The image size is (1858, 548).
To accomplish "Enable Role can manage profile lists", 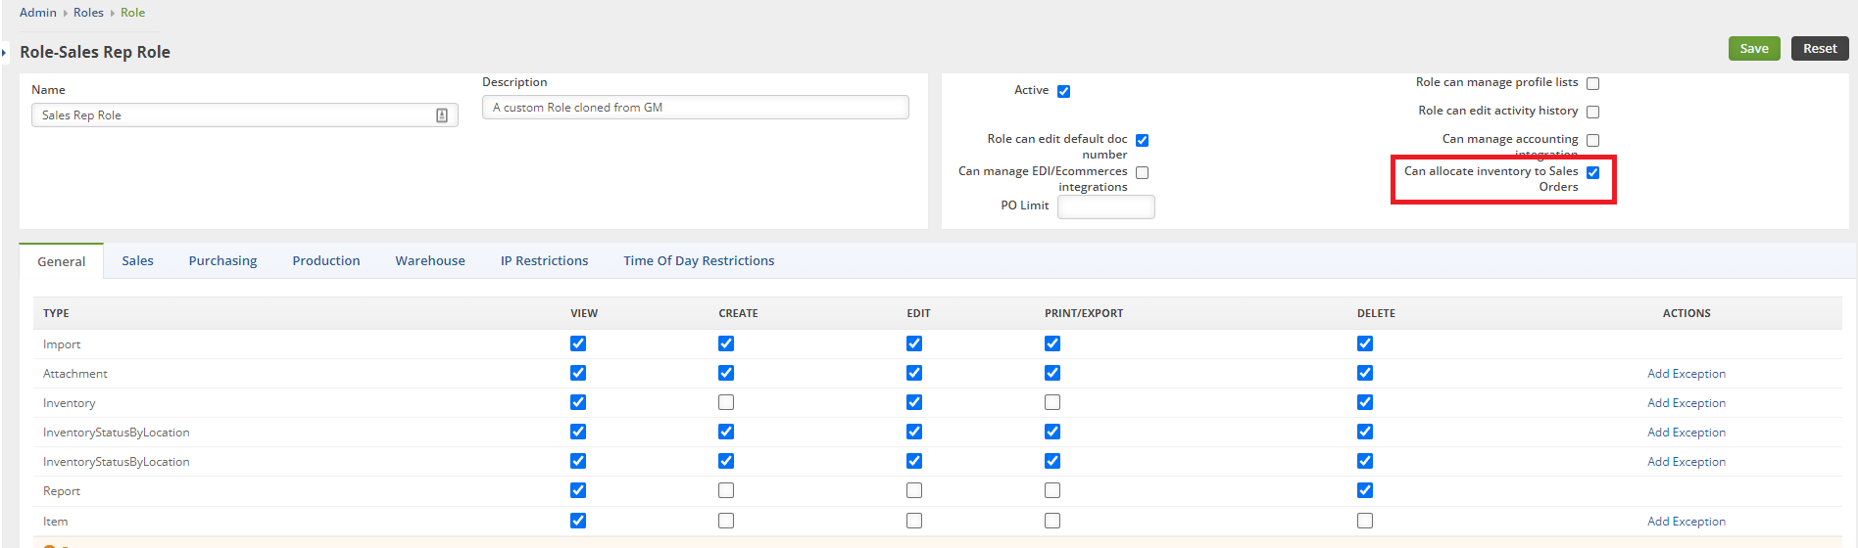I will click(x=1592, y=83).
